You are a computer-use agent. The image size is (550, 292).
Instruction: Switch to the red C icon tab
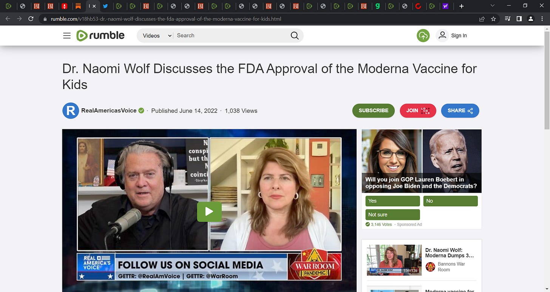click(x=418, y=6)
